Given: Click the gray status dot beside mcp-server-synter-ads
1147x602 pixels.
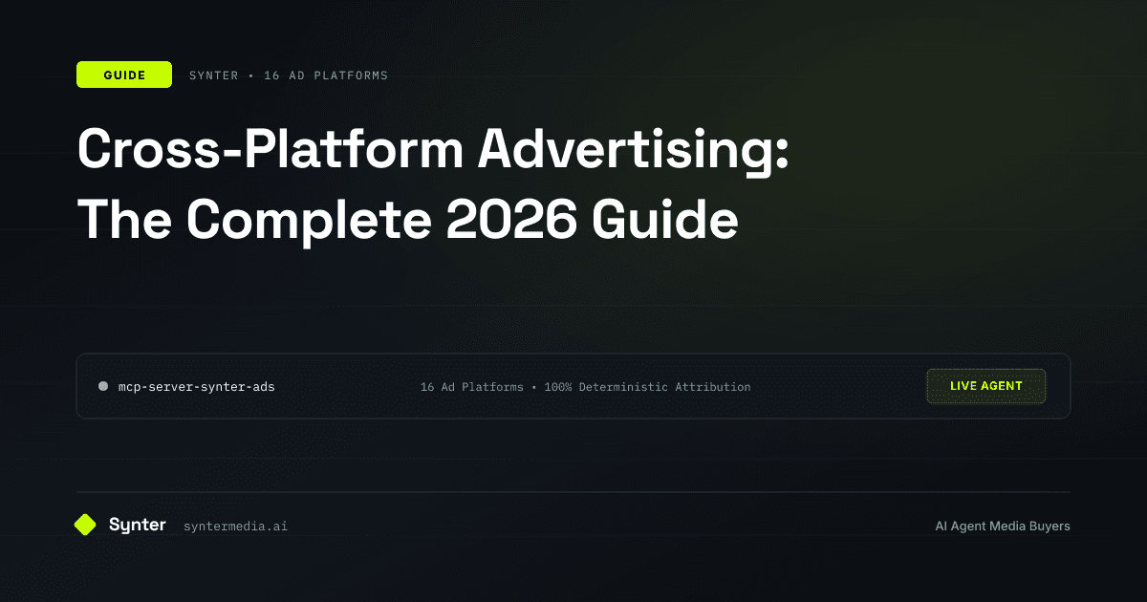Looking at the screenshot, I should 103,387.
